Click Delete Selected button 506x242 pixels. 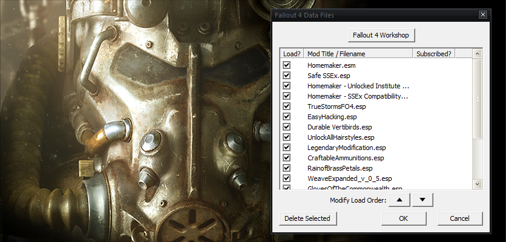coord(308,218)
